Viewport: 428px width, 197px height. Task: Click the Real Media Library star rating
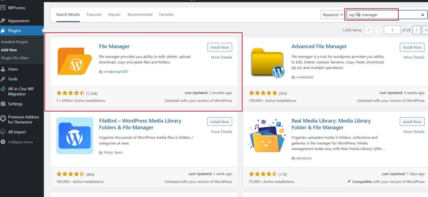(263, 174)
